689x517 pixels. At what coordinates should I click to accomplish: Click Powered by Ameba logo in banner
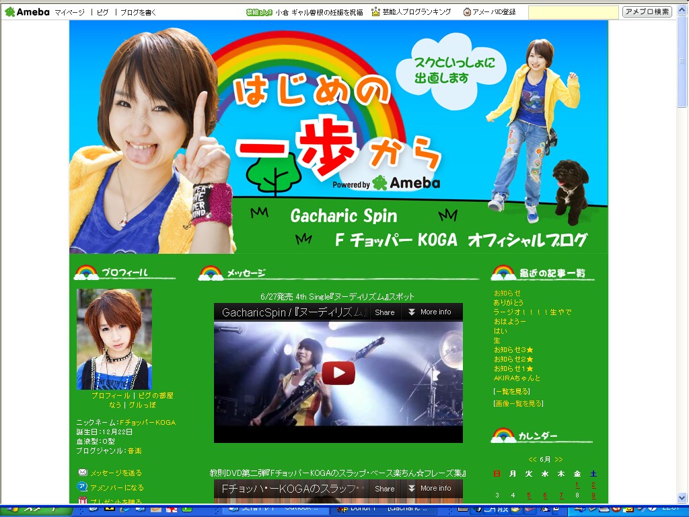pyautogui.click(x=386, y=183)
